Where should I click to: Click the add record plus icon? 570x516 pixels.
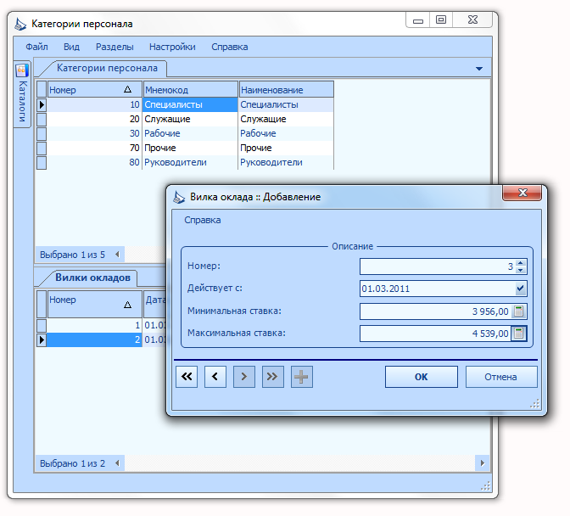pyautogui.click(x=301, y=377)
